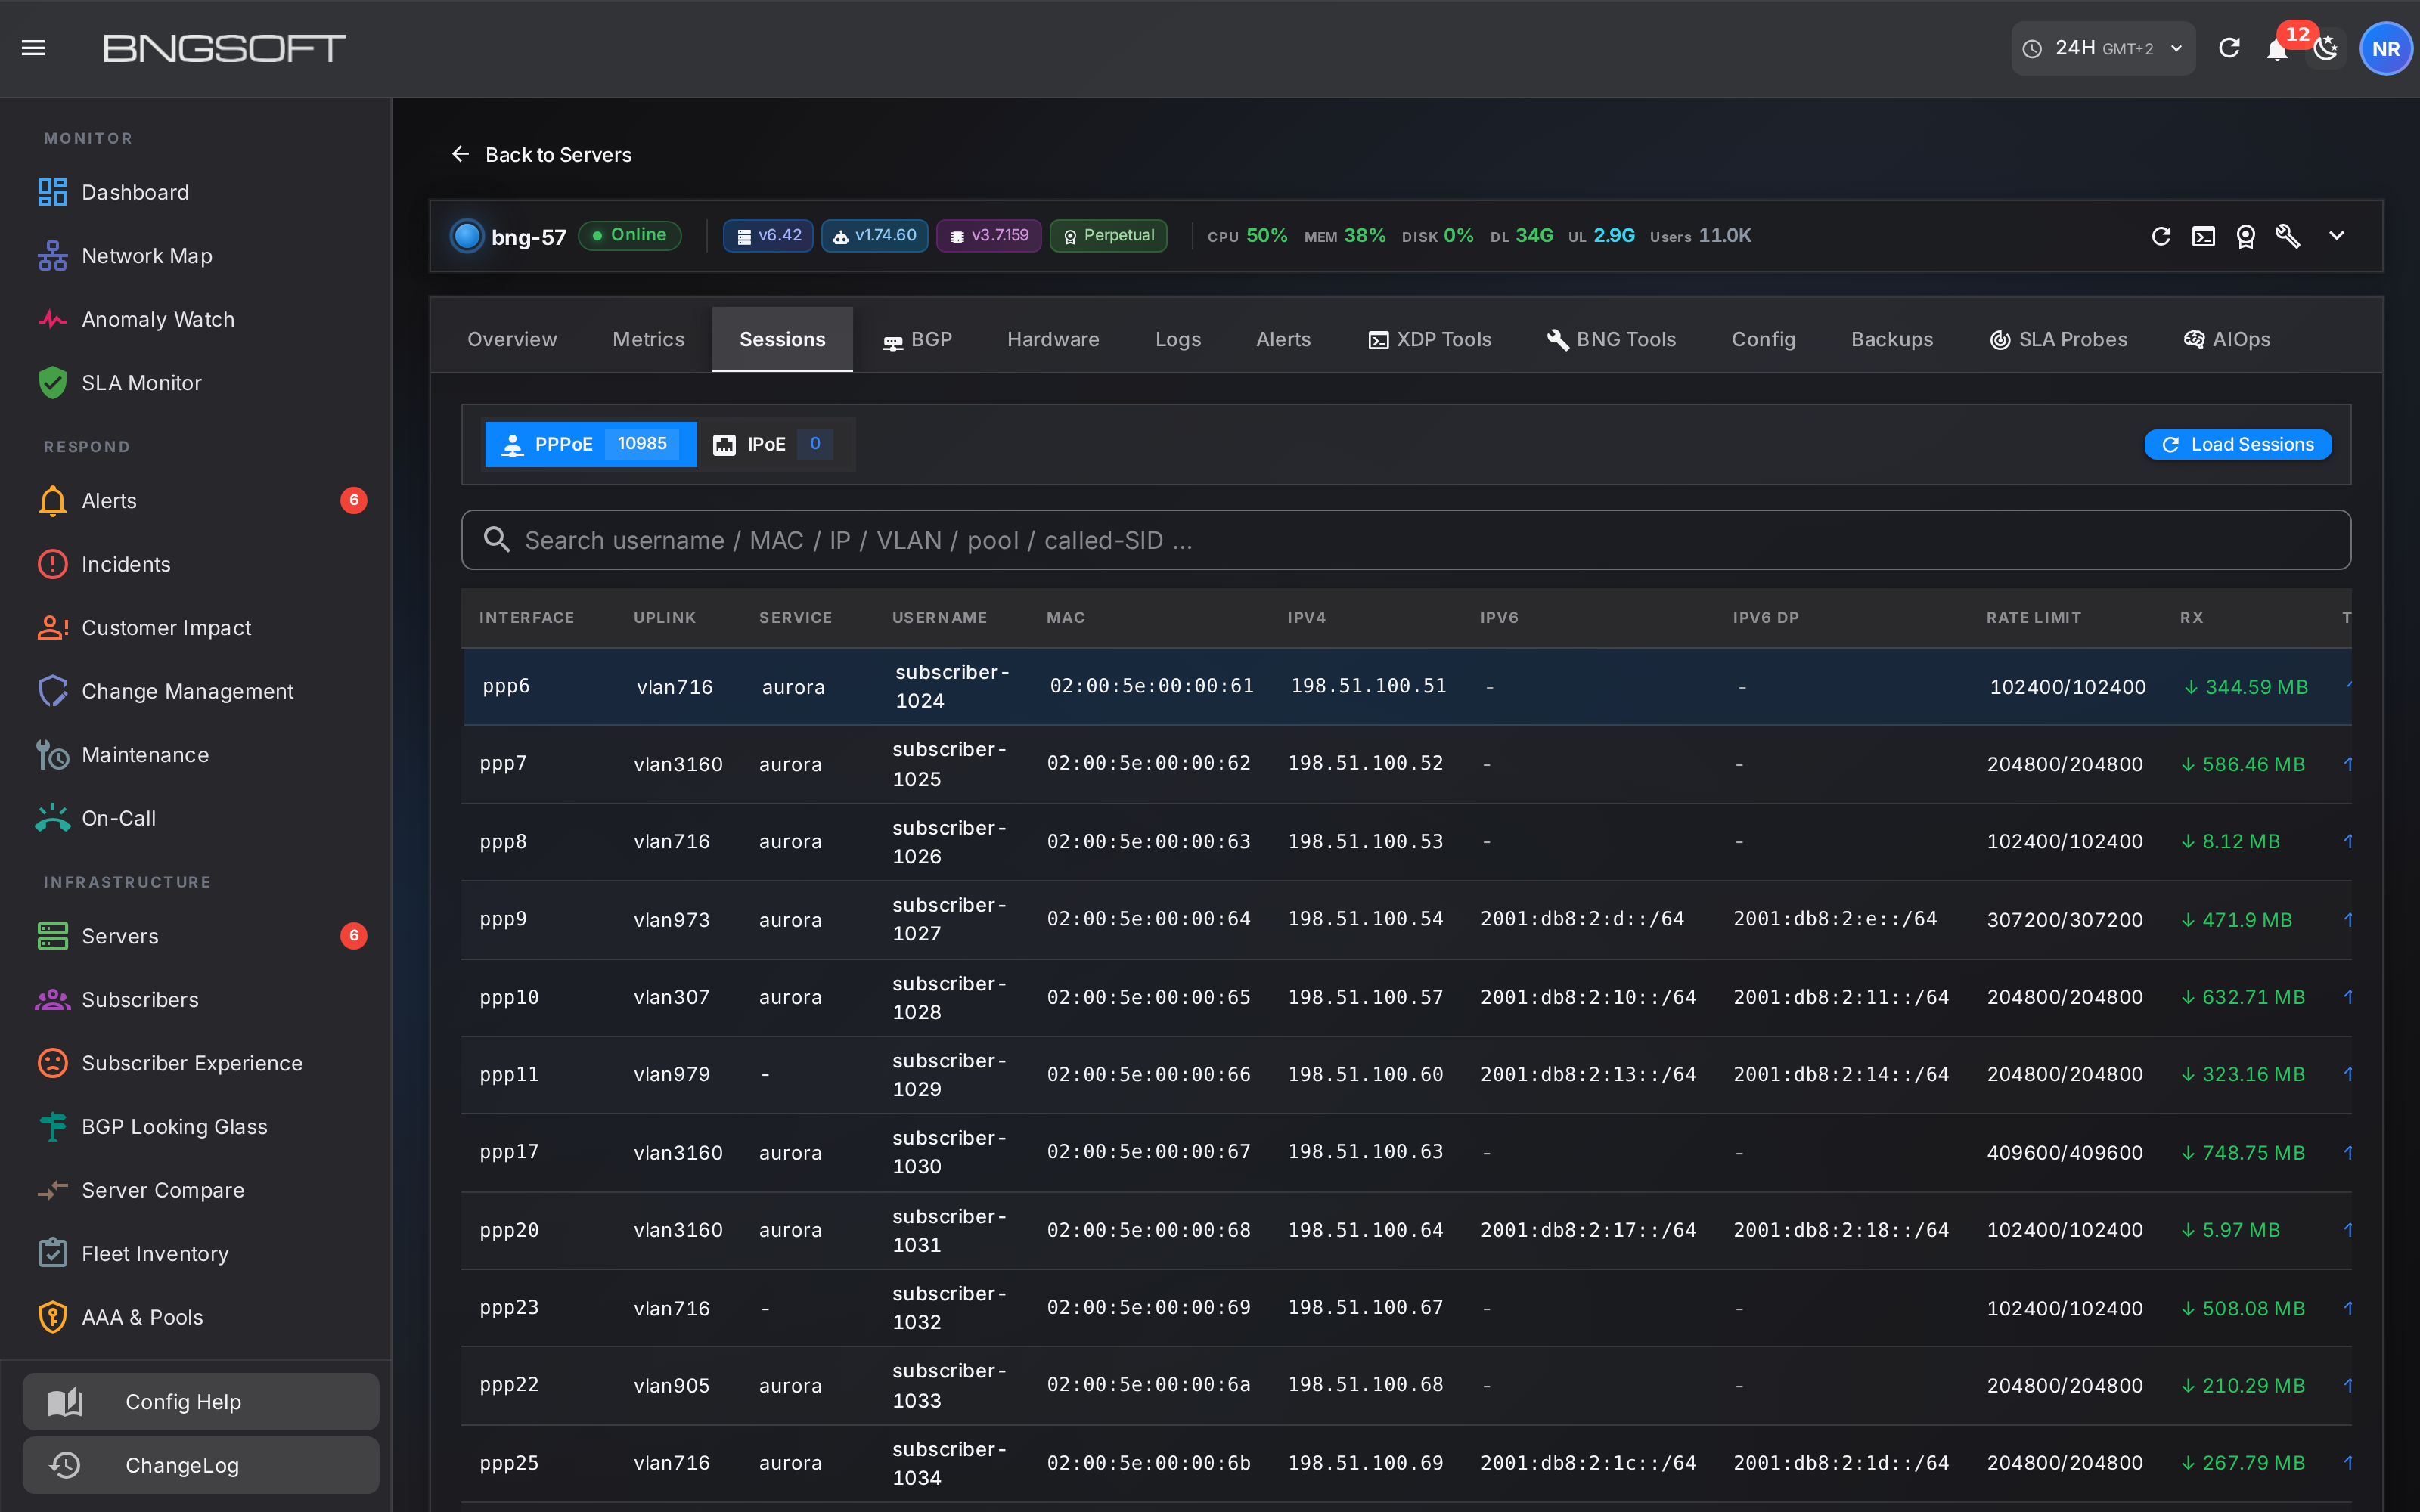The image size is (2420, 1512).
Task: Open the Logs tab
Action: click(x=1178, y=339)
